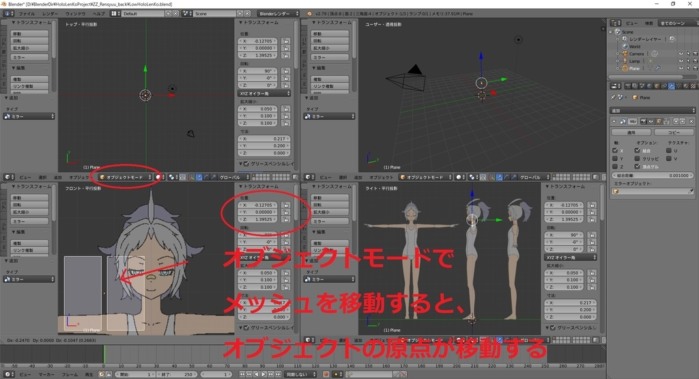Enable the texture V checkbox
Screen dimensions: 699x379
[x=669, y=158]
